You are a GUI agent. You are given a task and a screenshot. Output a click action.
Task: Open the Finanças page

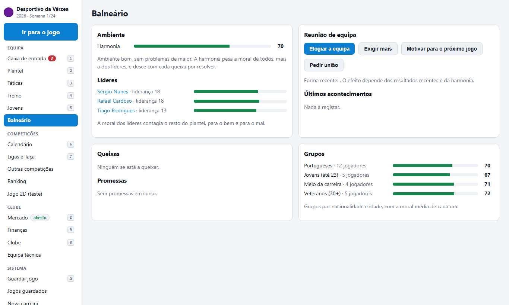pos(41,230)
